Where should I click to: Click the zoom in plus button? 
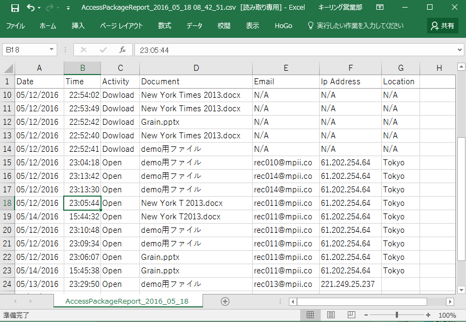point(428,315)
